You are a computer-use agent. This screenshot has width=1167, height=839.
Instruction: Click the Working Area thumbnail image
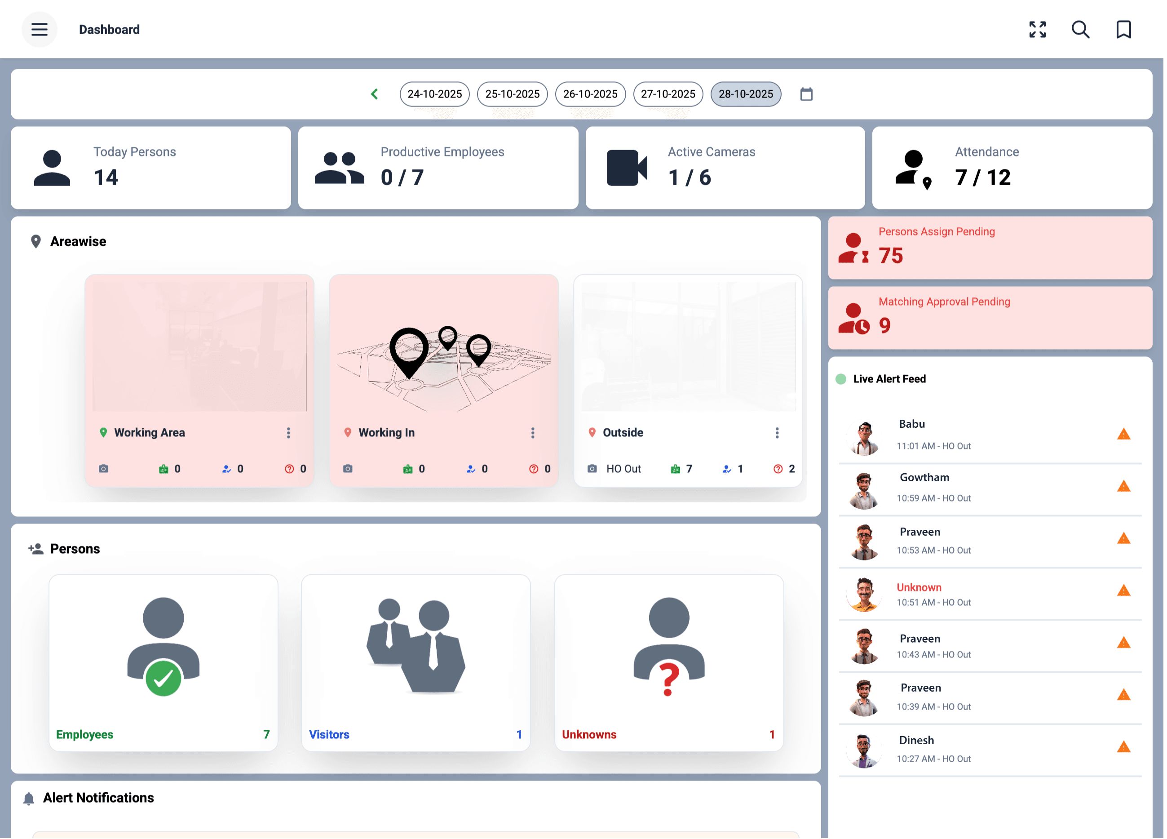click(x=200, y=347)
